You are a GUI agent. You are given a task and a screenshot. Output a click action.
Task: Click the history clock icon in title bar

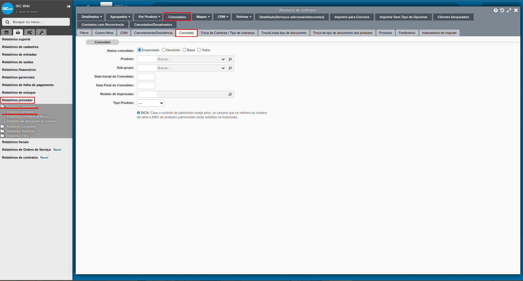pos(502,10)
